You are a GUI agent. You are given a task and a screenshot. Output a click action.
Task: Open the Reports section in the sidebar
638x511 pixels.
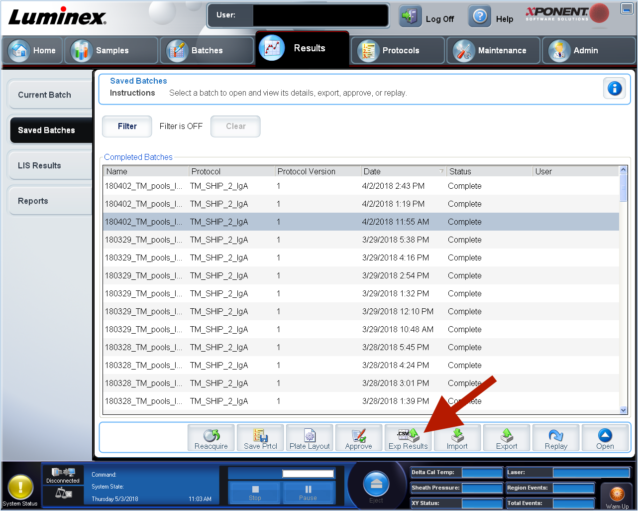pos(33,200)
